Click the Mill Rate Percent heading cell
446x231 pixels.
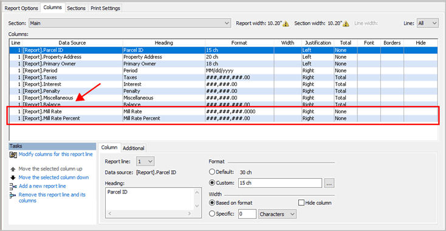click(x=164, y=118)
